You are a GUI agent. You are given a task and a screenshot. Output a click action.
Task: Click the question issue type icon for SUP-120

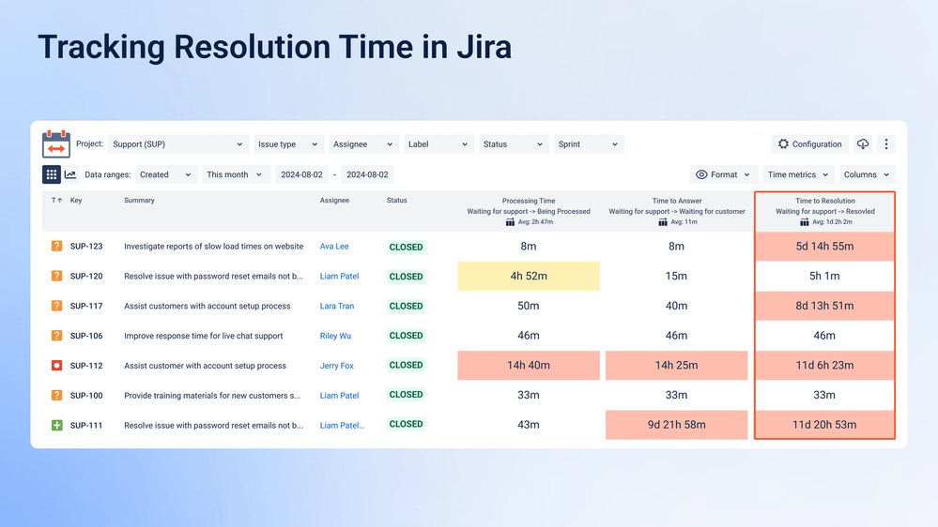57,276
